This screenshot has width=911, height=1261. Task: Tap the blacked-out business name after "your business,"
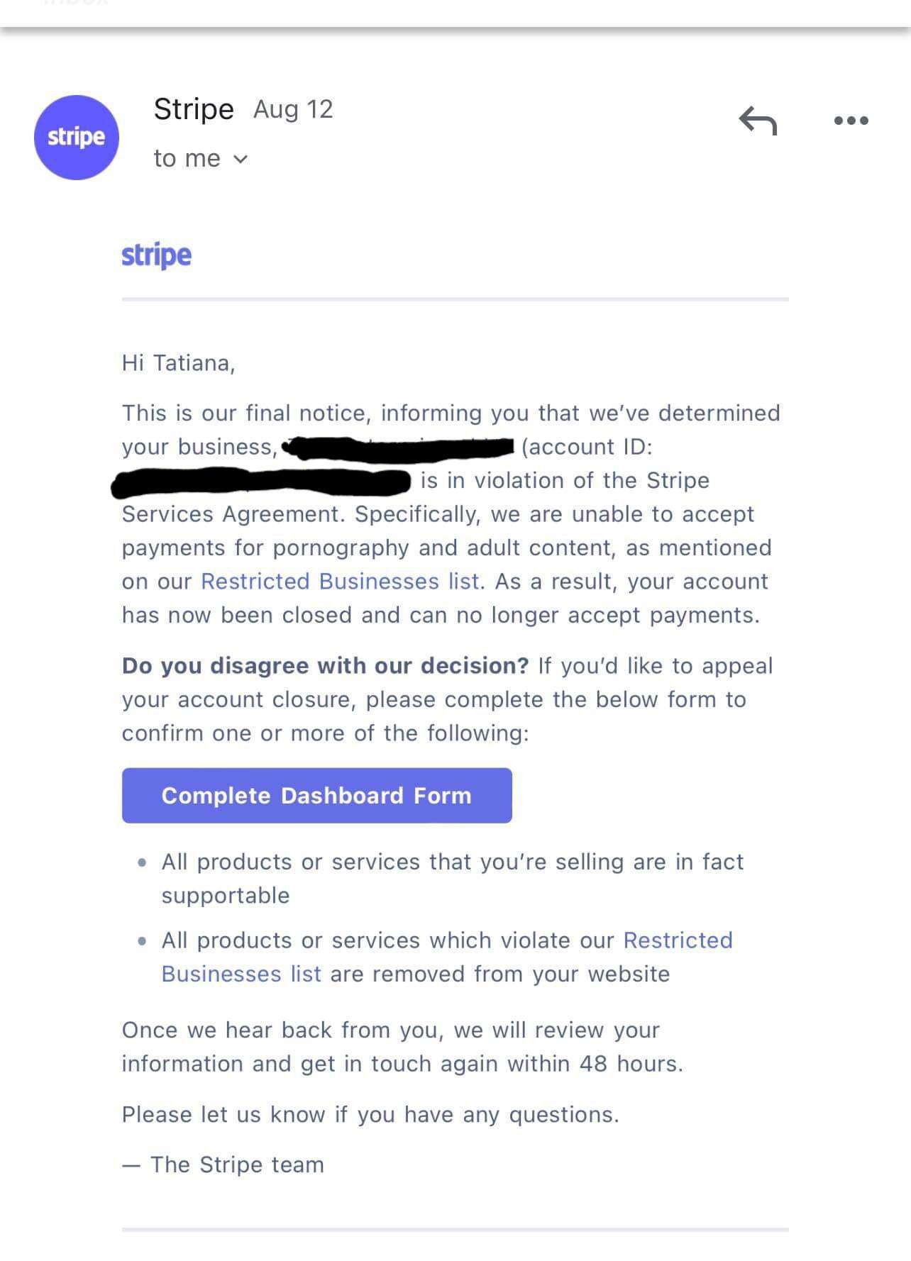pos(398,448)
